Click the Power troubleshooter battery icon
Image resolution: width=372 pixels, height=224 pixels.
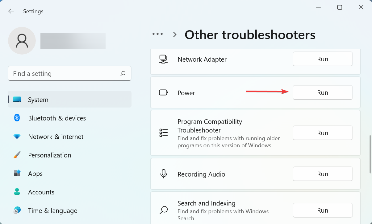coord(163,92)
